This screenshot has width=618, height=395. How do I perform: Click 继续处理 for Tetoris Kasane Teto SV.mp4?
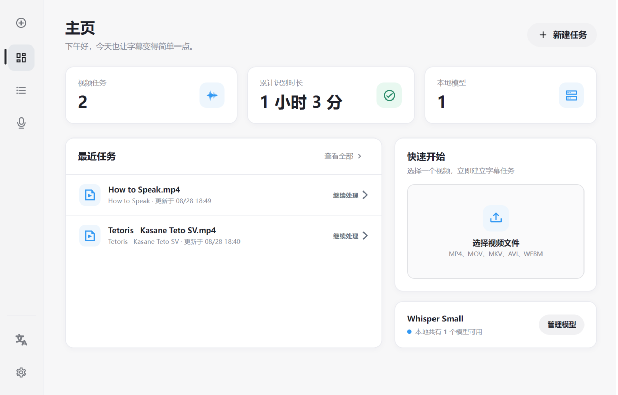pyautogui.click(x=346, y=236)
